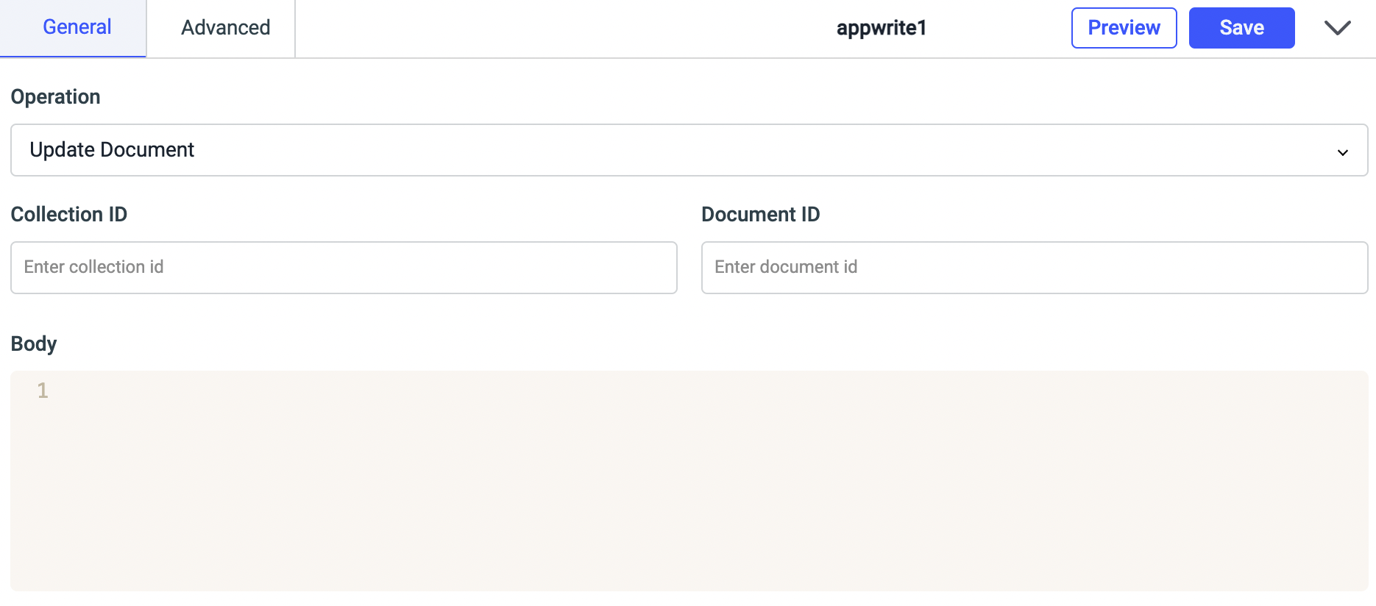
Task: Click the appwrite1 query name to rename
Action: (x=881, y=28)
